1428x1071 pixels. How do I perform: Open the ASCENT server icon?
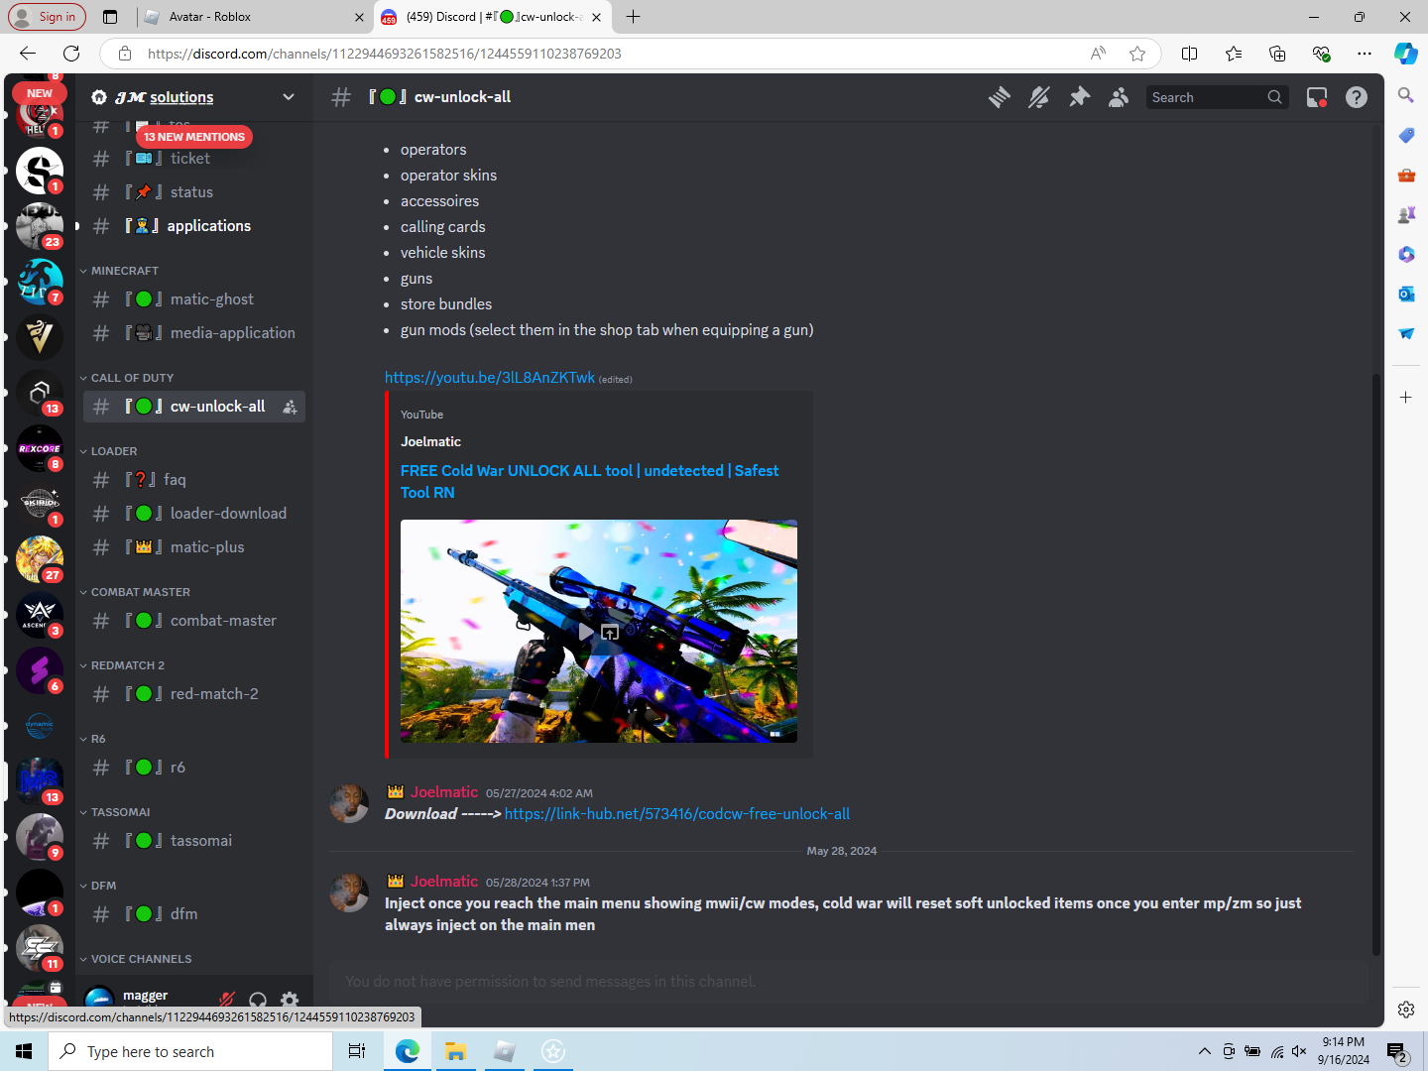coord(40,615)
